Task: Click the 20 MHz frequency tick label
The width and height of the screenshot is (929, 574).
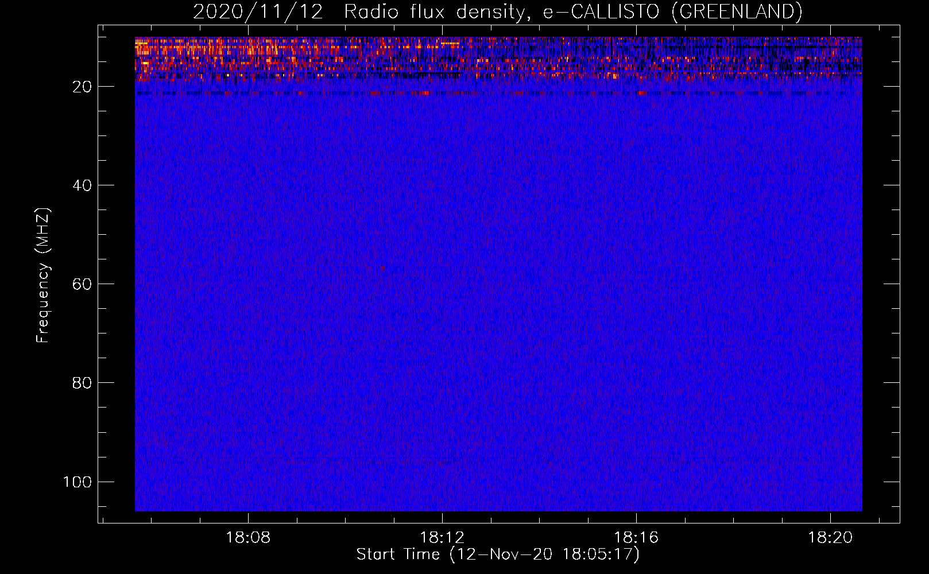Action: point(82,87)
